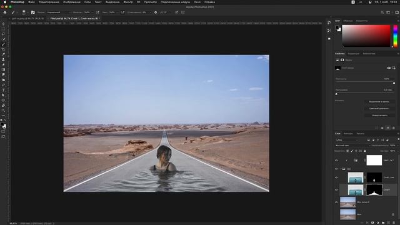Select the Zoom tool in the toolbox
400x225 pixels.
point(3,111)
